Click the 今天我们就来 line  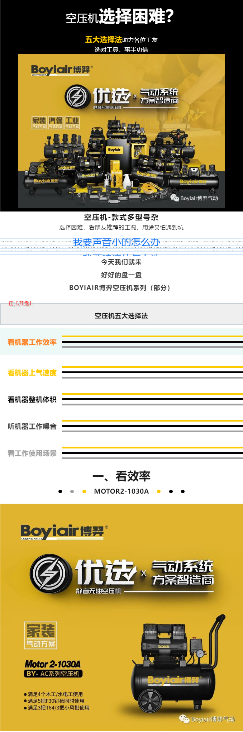click(121, 262)
